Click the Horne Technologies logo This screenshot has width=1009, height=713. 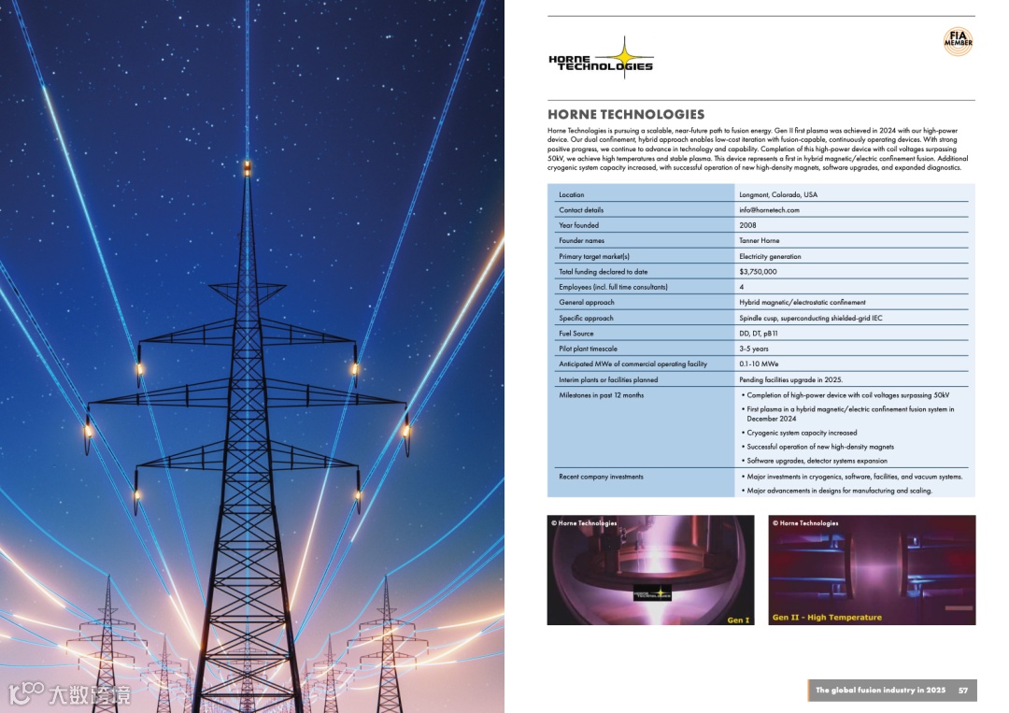click(601, 59)
